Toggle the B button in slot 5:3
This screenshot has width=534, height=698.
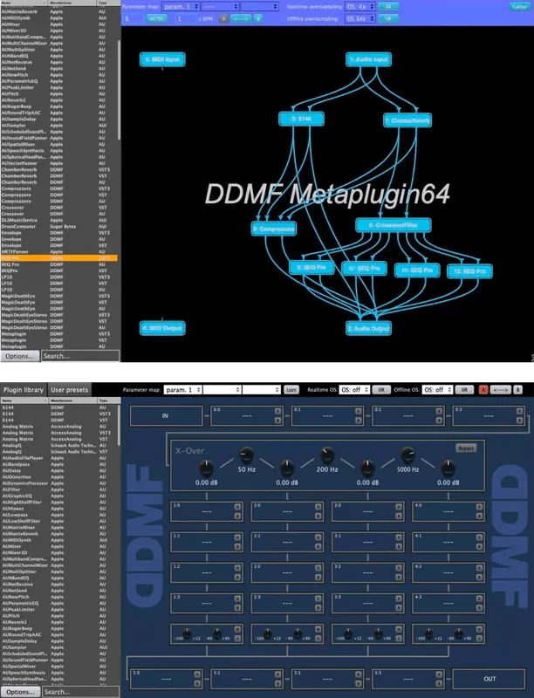(439, 684)
